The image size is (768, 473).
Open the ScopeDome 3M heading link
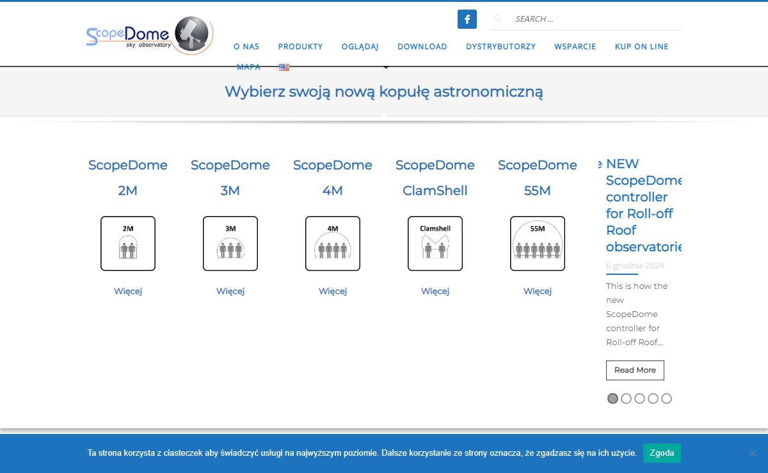coord(230,178)
